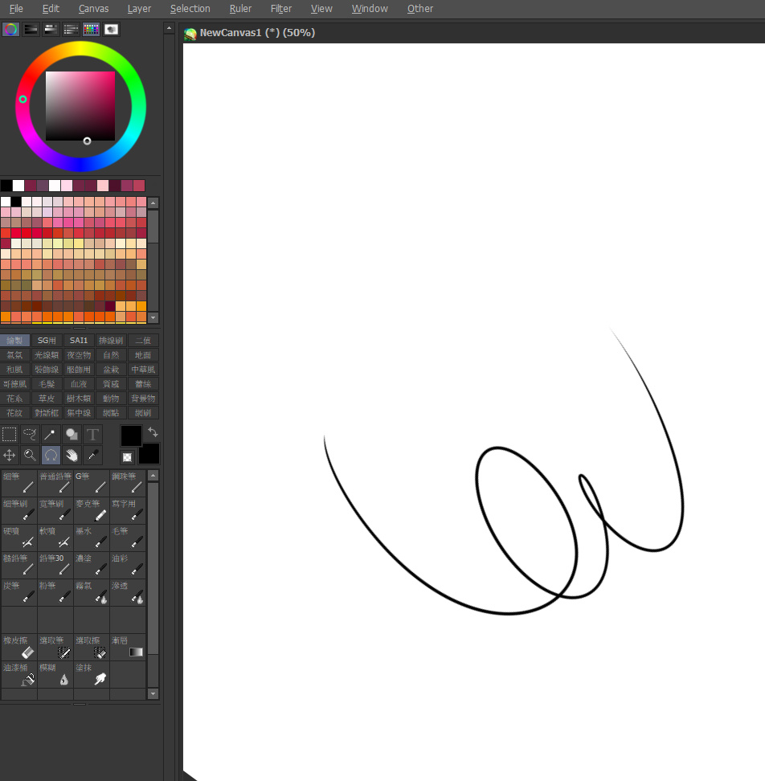Image resolution: width=765 pixels, height=781 pixels.
Task: Toggle the HSV slider panel
Action: (51, 30)
